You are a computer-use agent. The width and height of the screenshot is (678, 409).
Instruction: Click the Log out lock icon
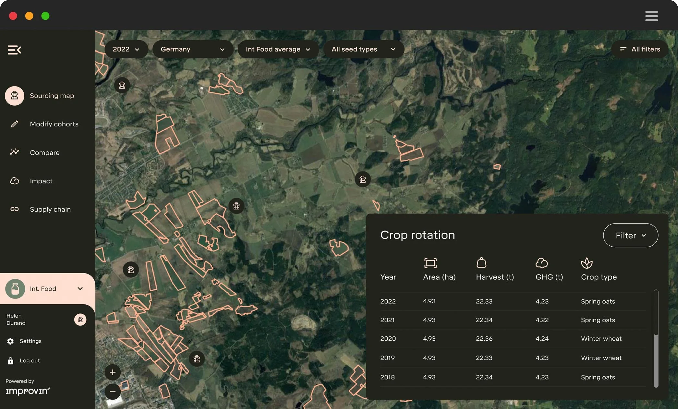click(10, 361)
